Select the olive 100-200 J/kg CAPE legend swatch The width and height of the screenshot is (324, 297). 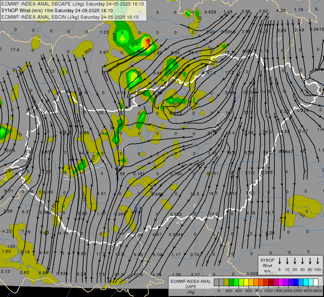coord(226,282)
